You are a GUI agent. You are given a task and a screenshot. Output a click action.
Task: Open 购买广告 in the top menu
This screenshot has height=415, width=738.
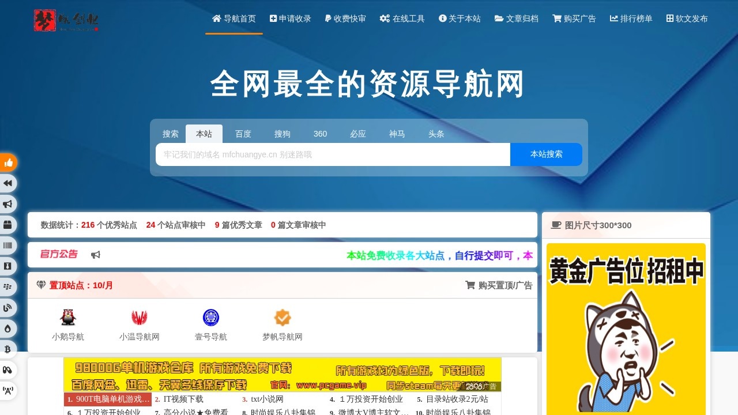pyautogui.click(x=574, y=18)
